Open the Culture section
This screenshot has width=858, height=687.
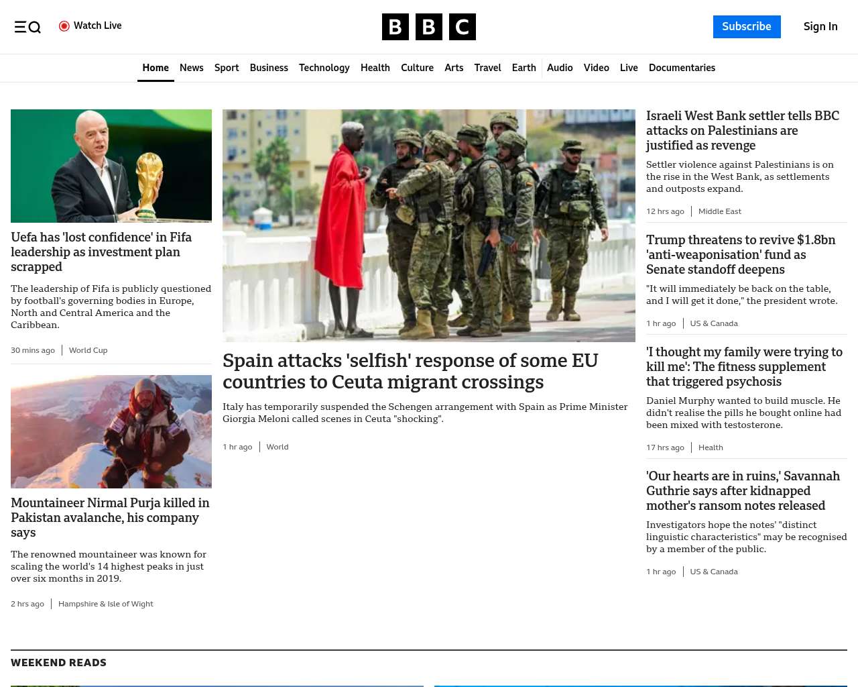point(417,68)
